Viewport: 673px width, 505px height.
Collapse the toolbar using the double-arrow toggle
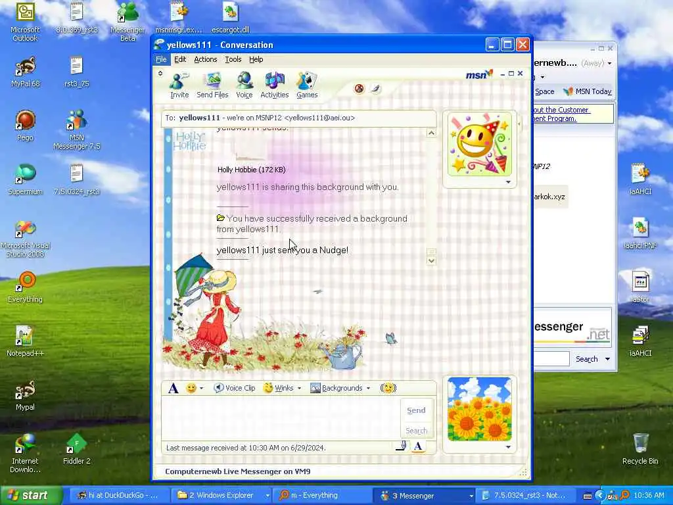pos(160,74)
